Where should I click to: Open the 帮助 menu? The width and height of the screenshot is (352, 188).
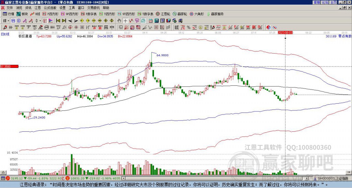pos(106,8)
